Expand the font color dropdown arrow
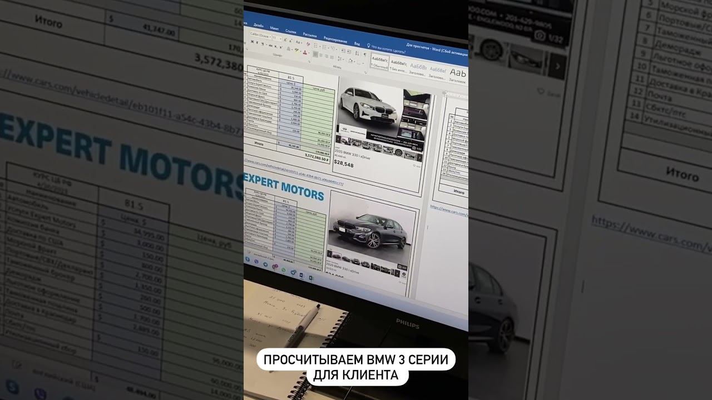The width and height of the screenshot is (712, 400). click(308, 53)
